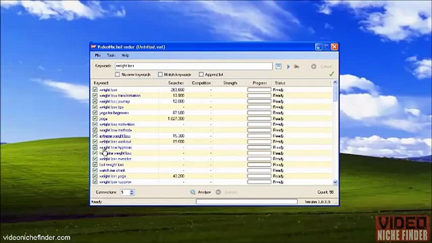Select the "weight loss methods" keyword row

[115, 130]
